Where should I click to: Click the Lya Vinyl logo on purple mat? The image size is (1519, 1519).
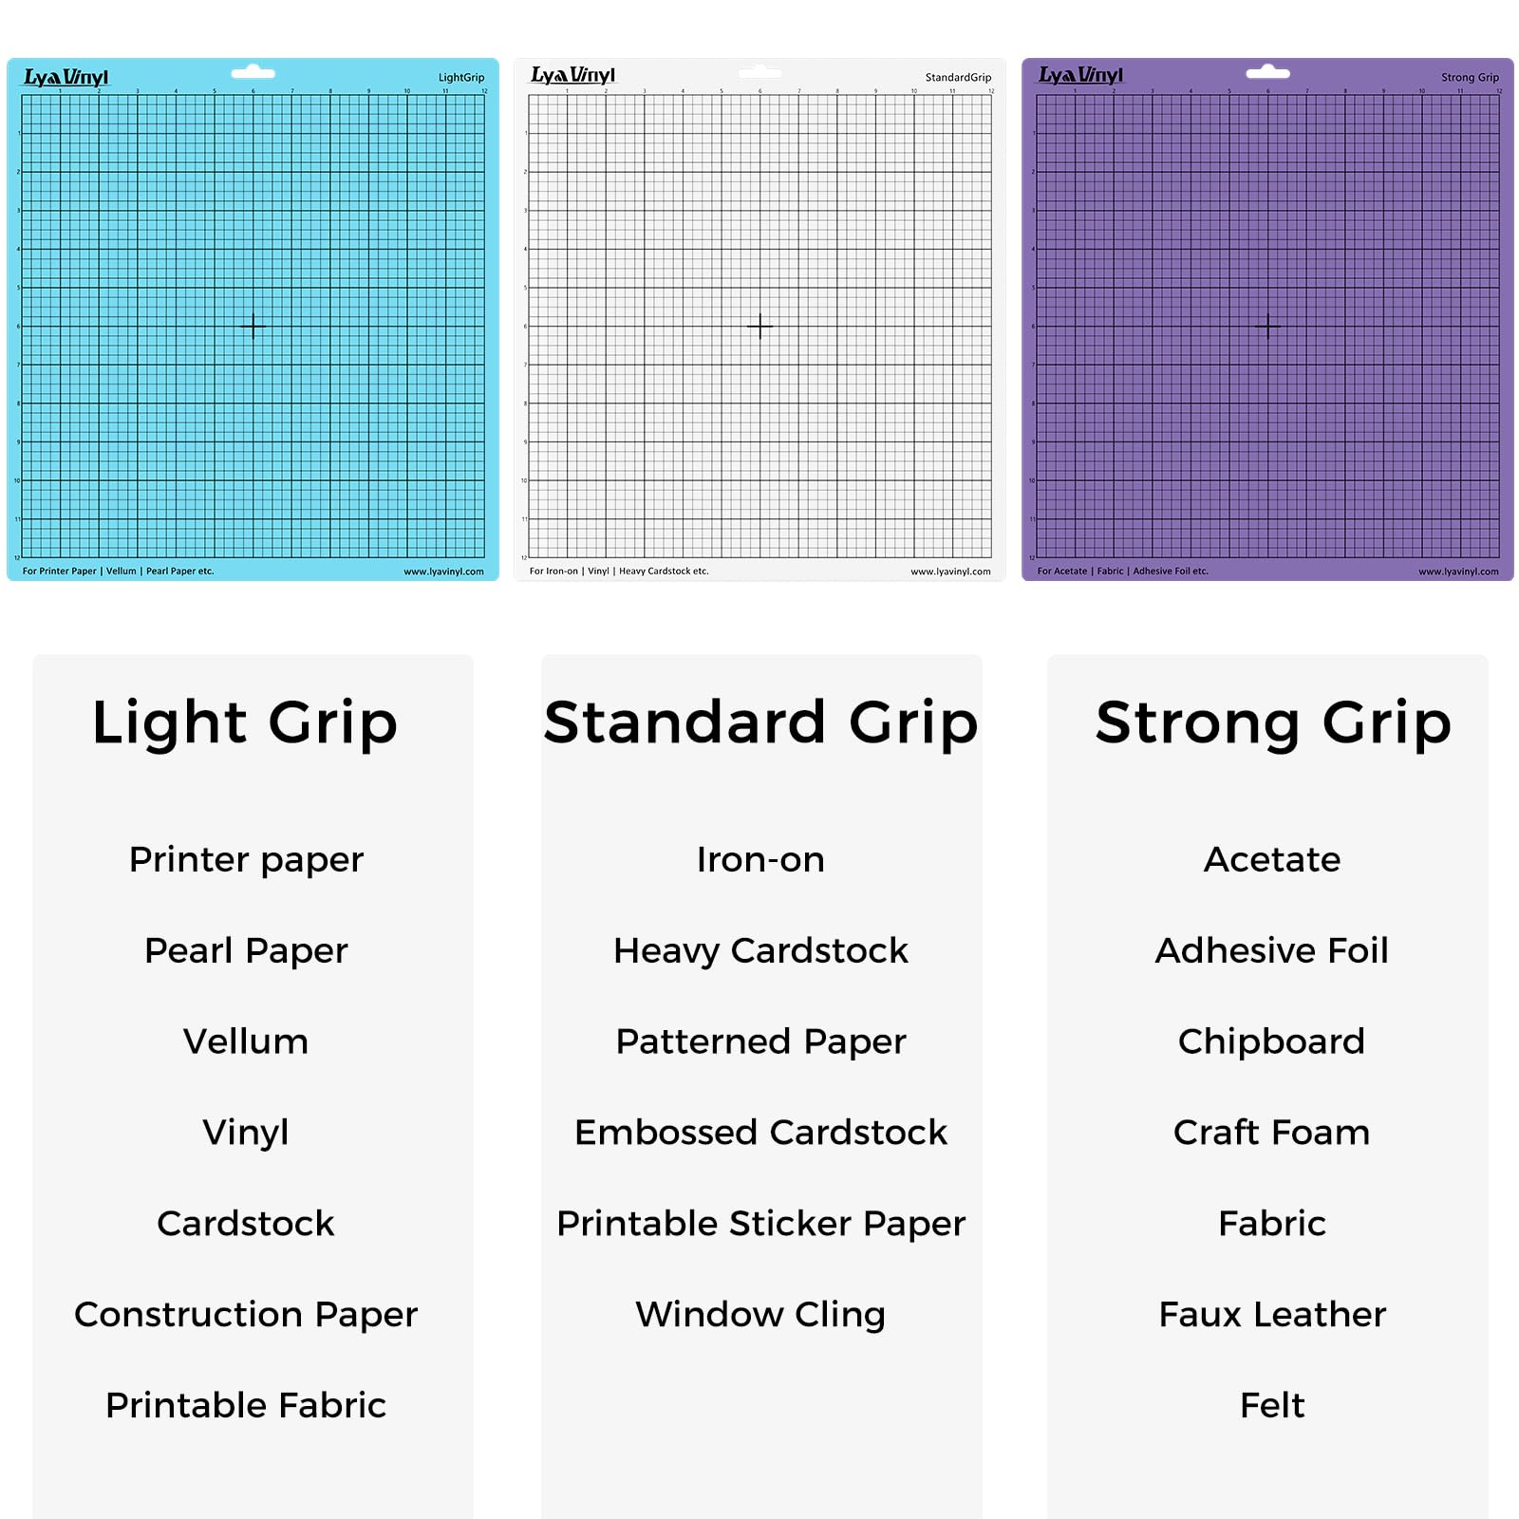[1080, 75]
